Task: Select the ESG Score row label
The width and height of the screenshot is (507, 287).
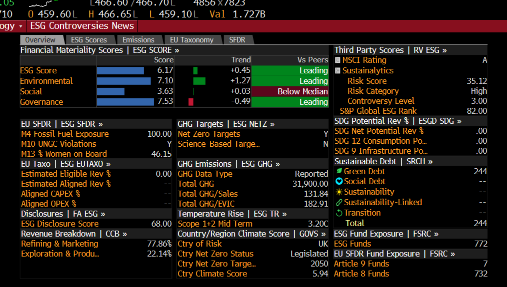Action: point(38,70)
